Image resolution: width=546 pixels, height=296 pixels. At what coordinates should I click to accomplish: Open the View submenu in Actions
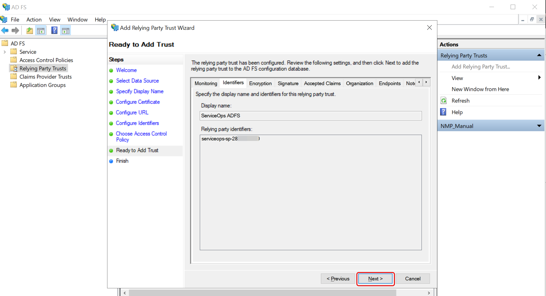coord(539,78)
